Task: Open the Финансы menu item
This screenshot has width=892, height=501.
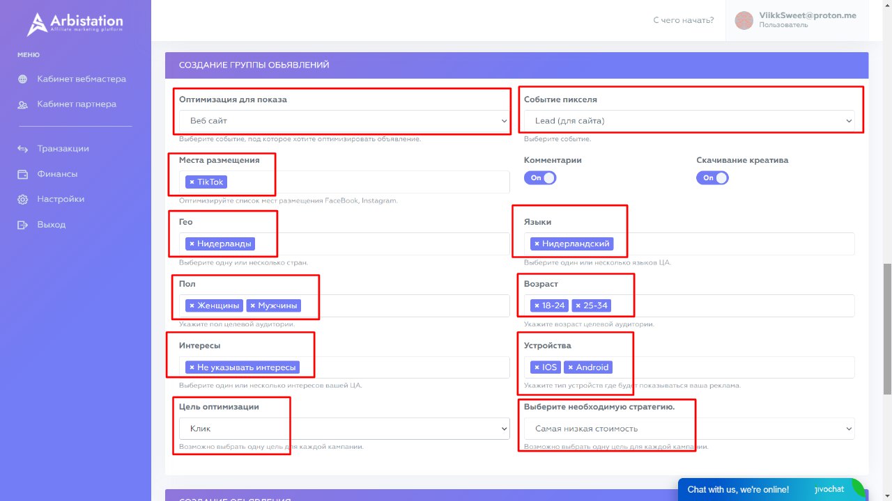Action: pyautogui.click(x=57, y=174)
